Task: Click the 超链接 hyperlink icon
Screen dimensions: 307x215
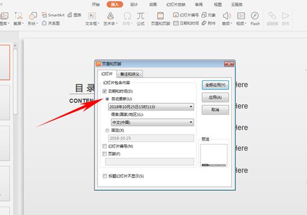Action: (x=272, y=16)
